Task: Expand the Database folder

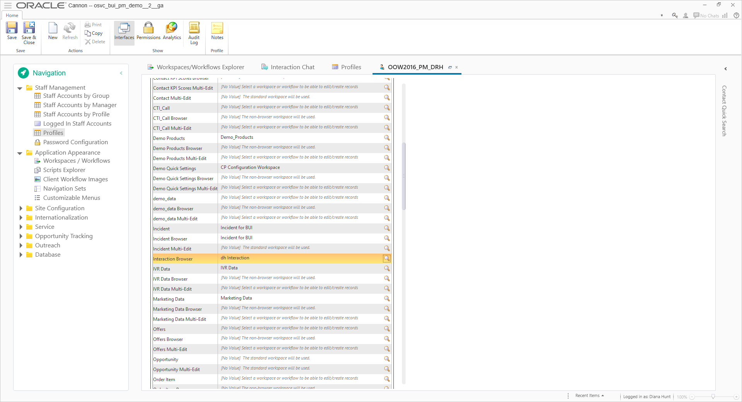Action: point(21,255)
